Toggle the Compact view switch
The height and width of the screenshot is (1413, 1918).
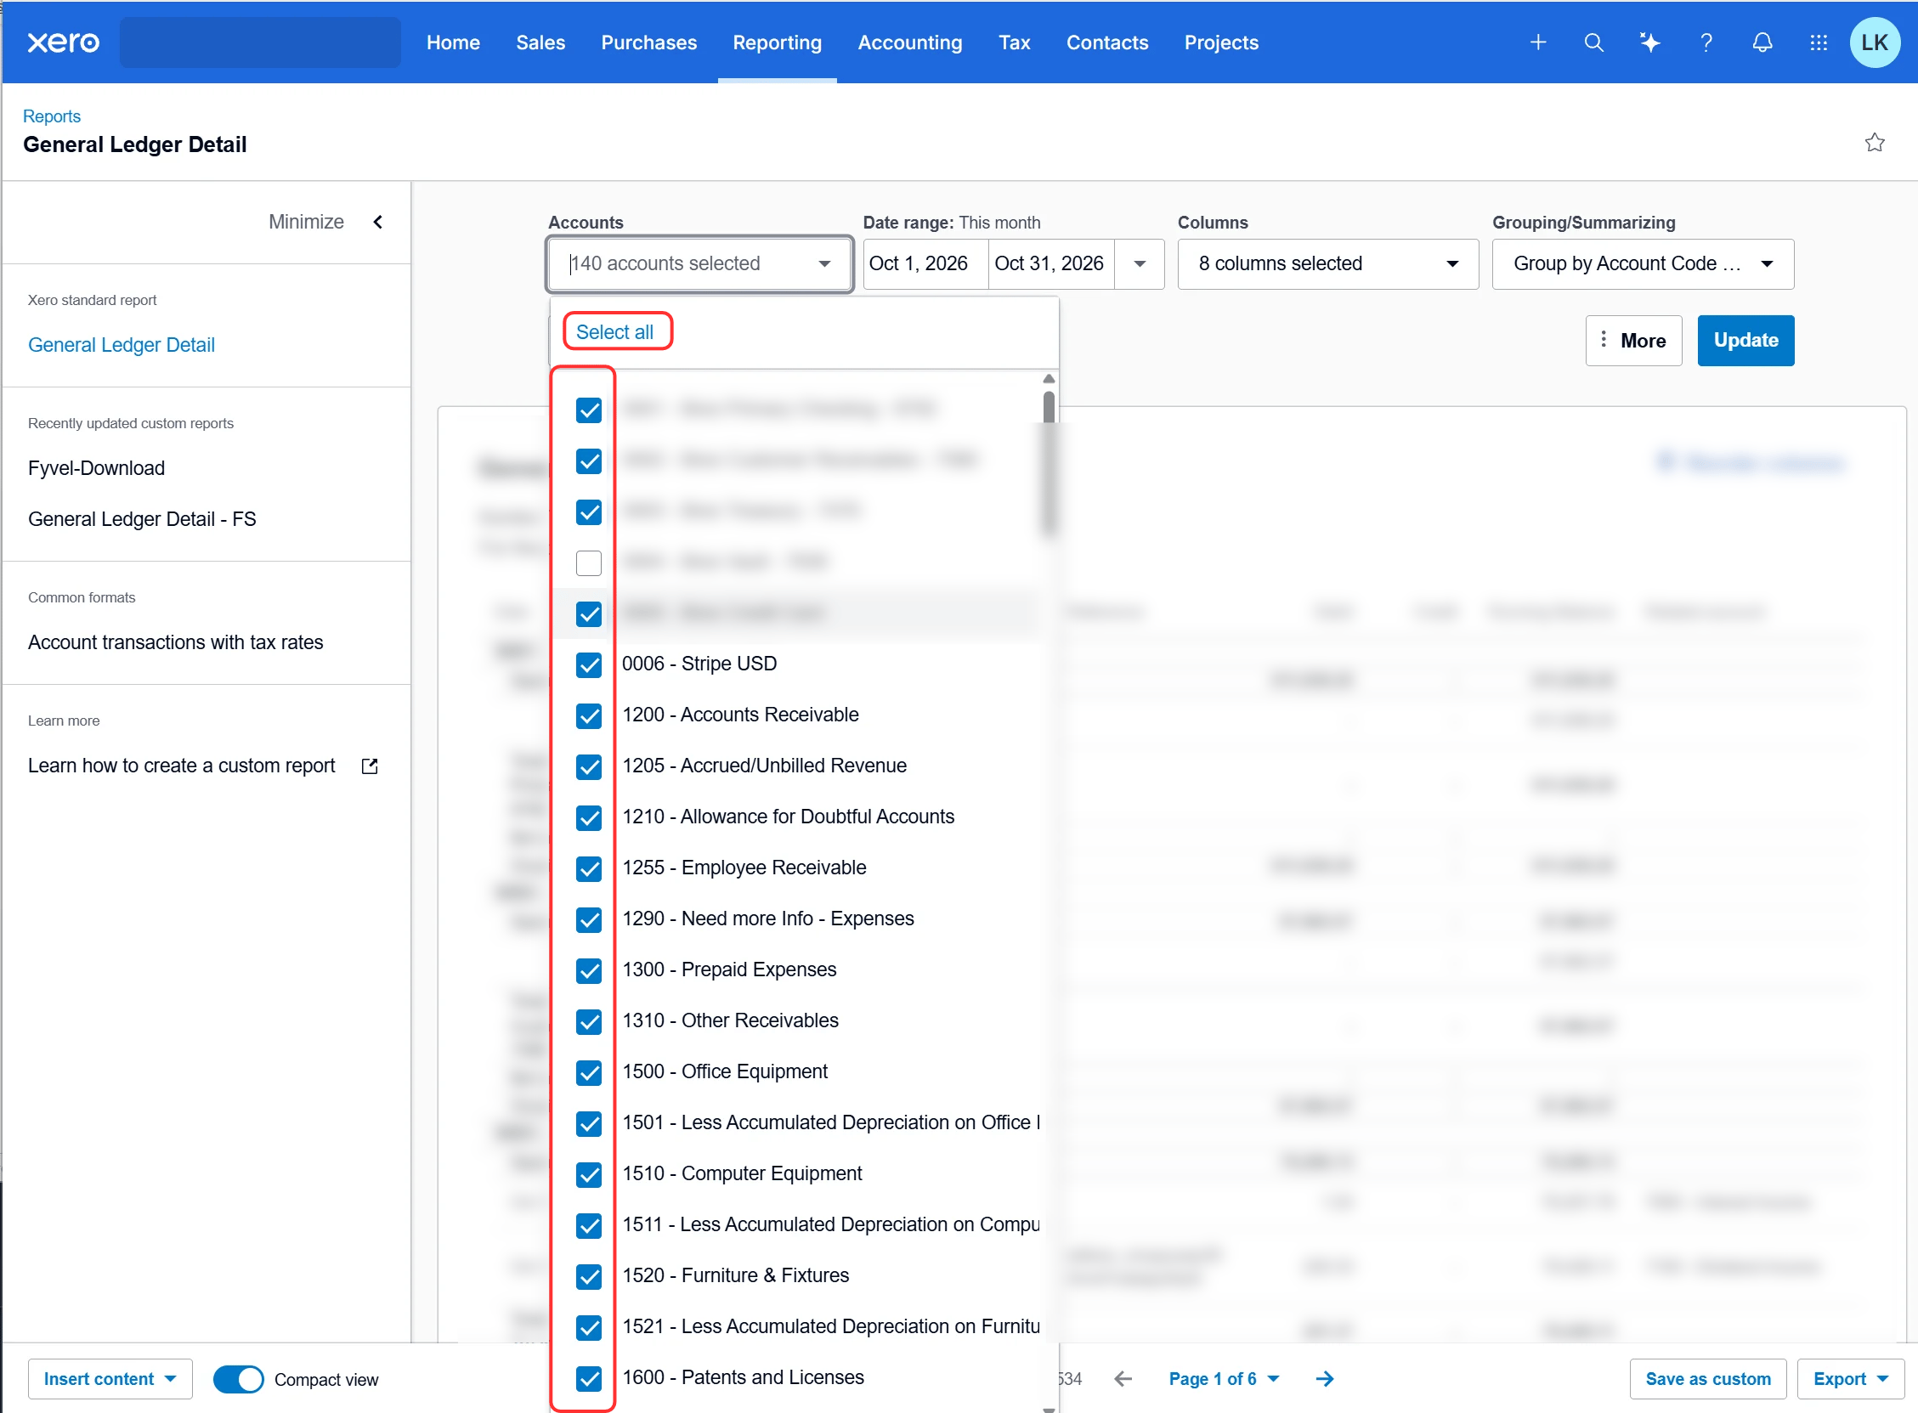[x=238, y=1379]
